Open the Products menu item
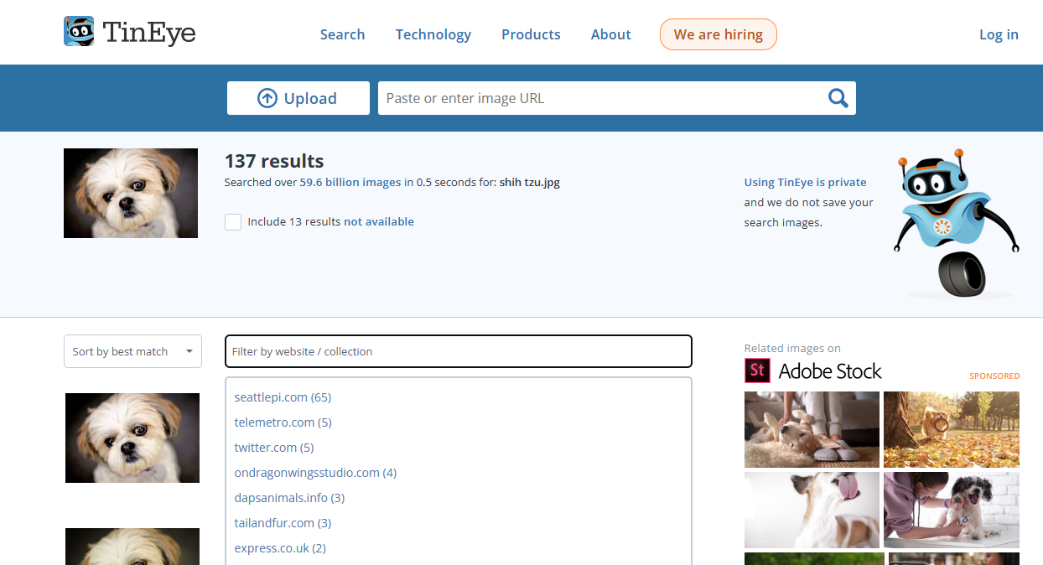1043x565 pixels. (531, 34)
